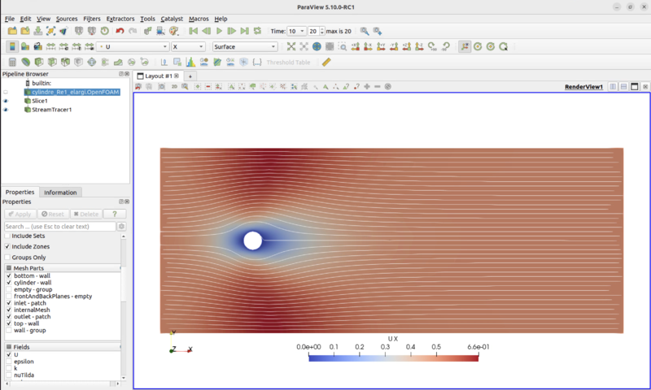Viewport: 651px width, 390px height.
Task: Add new layout tab with plus
Action: [190, 76]
